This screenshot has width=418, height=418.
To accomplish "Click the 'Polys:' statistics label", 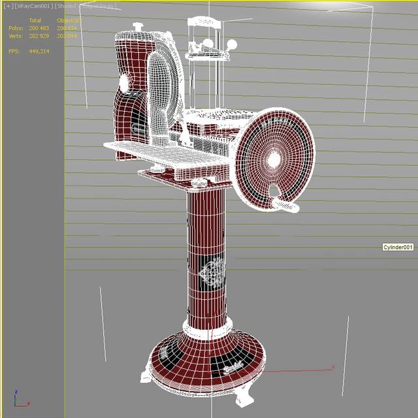I will point(16,28).
